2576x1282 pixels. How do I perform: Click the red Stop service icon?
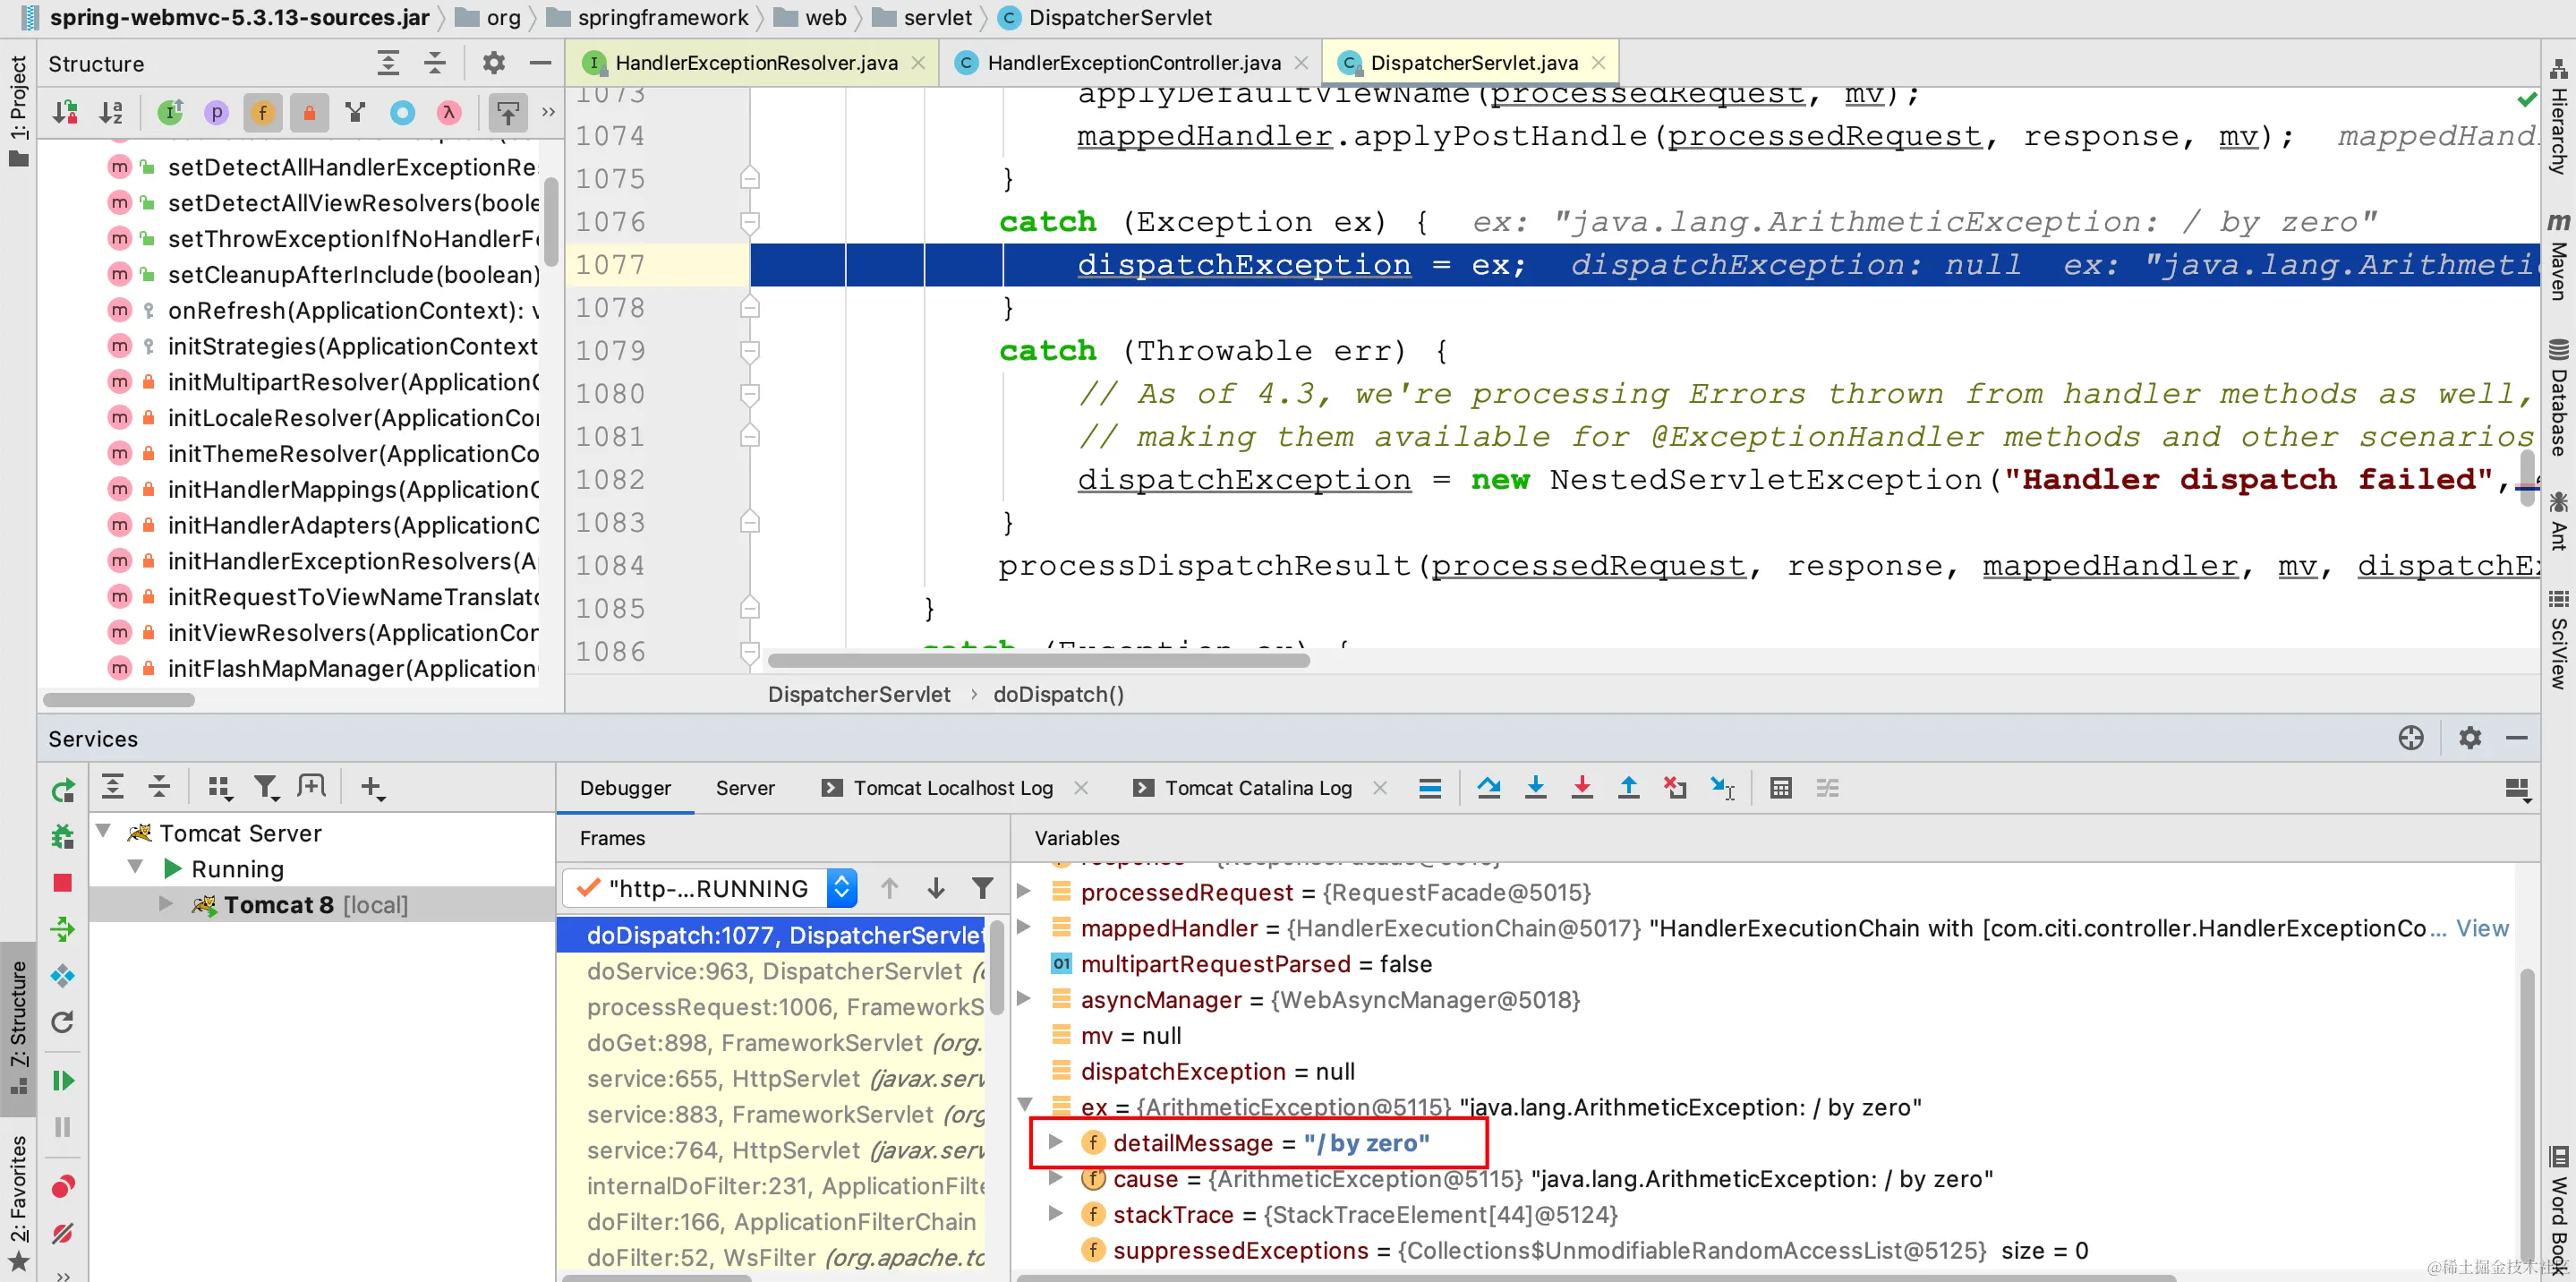[x=62, y=882]
